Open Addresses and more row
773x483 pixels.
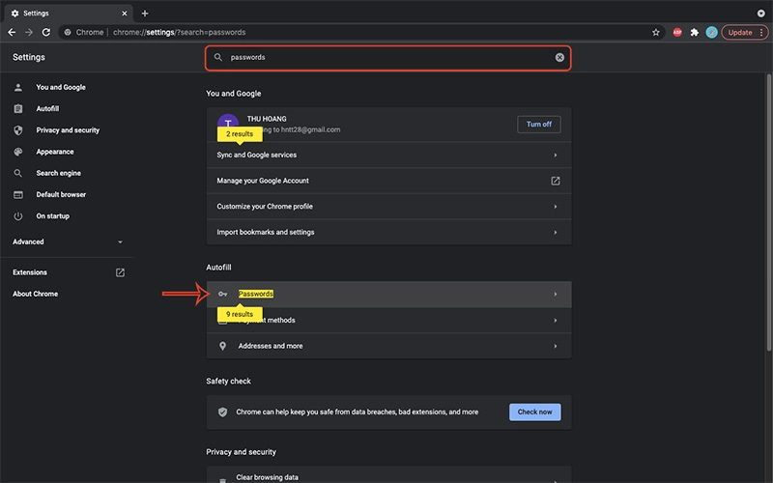(389, 346)
